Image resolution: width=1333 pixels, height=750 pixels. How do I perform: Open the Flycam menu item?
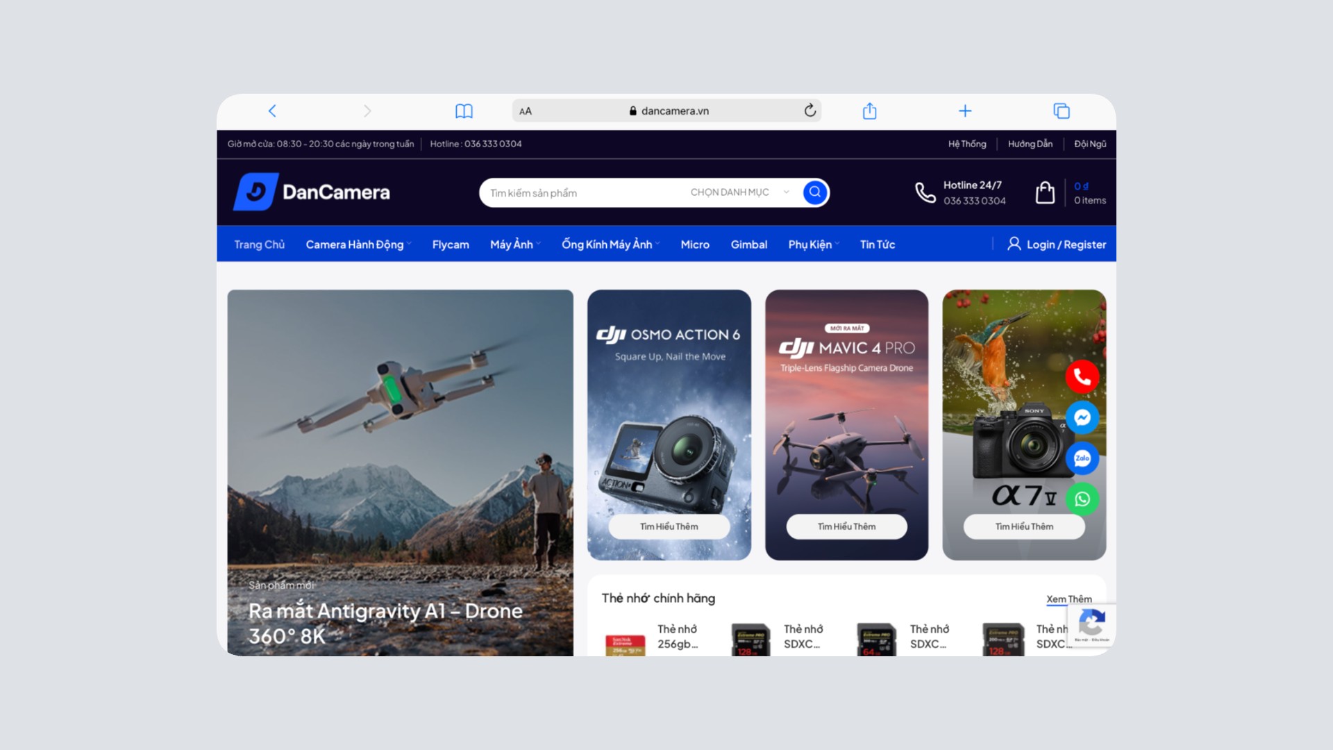point(451,244)
